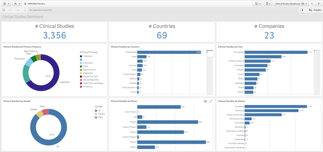The width and height of the screenshot is (323, 152).
Task: Click the city chart mini scrollbar thumbnail
Action: point(317,51)
